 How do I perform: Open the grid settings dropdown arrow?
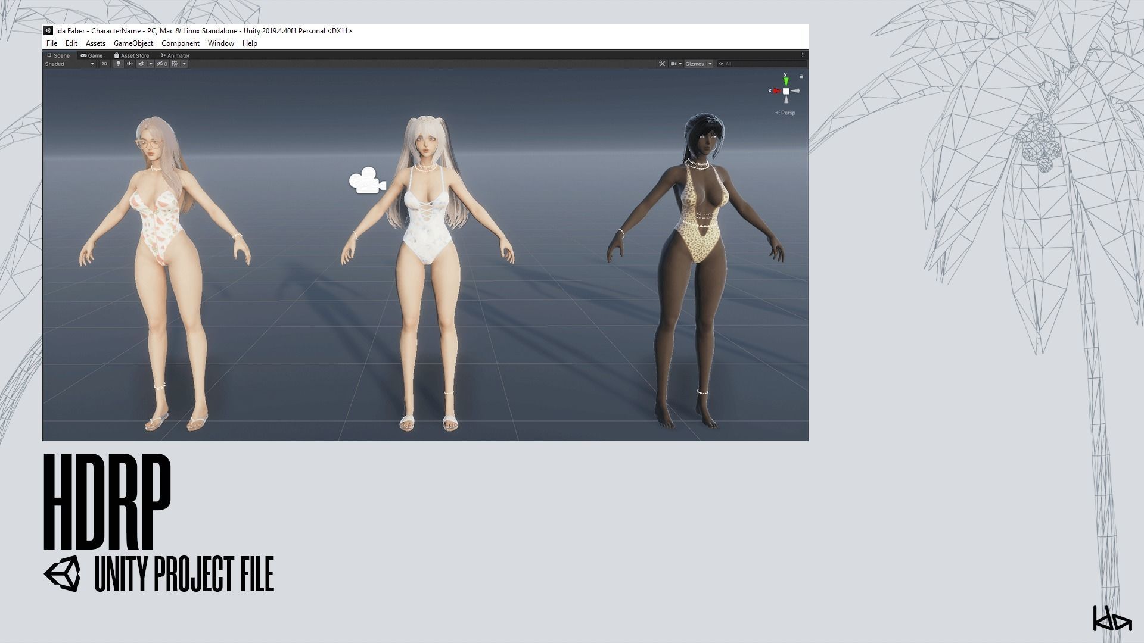pyautogui.click(x=184, y=64)
